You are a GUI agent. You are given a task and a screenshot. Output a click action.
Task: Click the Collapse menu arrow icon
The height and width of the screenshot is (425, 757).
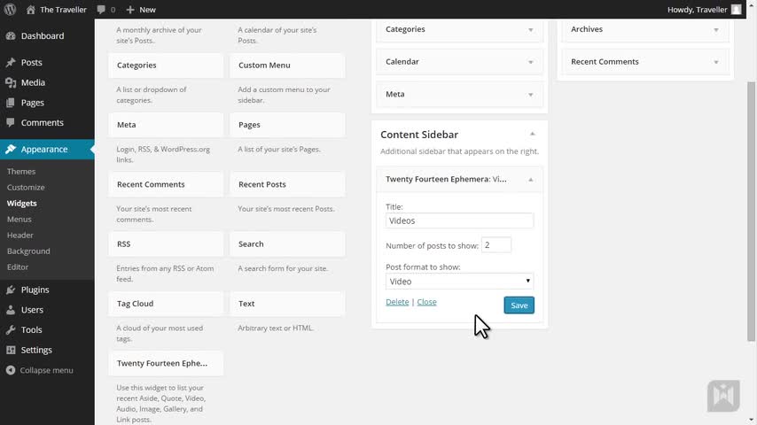coord(11,370)
